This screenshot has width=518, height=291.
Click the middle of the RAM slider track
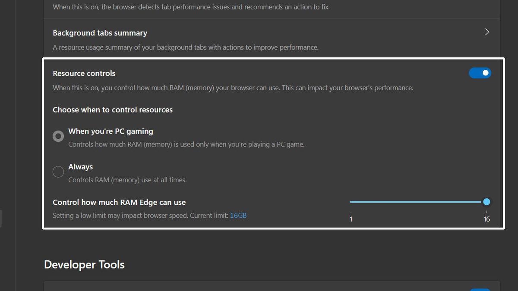[x=418, y=202]
